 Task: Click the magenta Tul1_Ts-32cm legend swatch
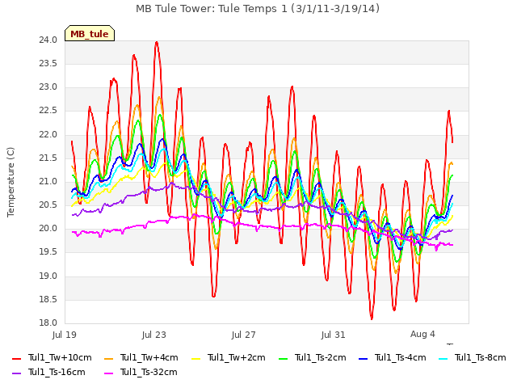108,373
